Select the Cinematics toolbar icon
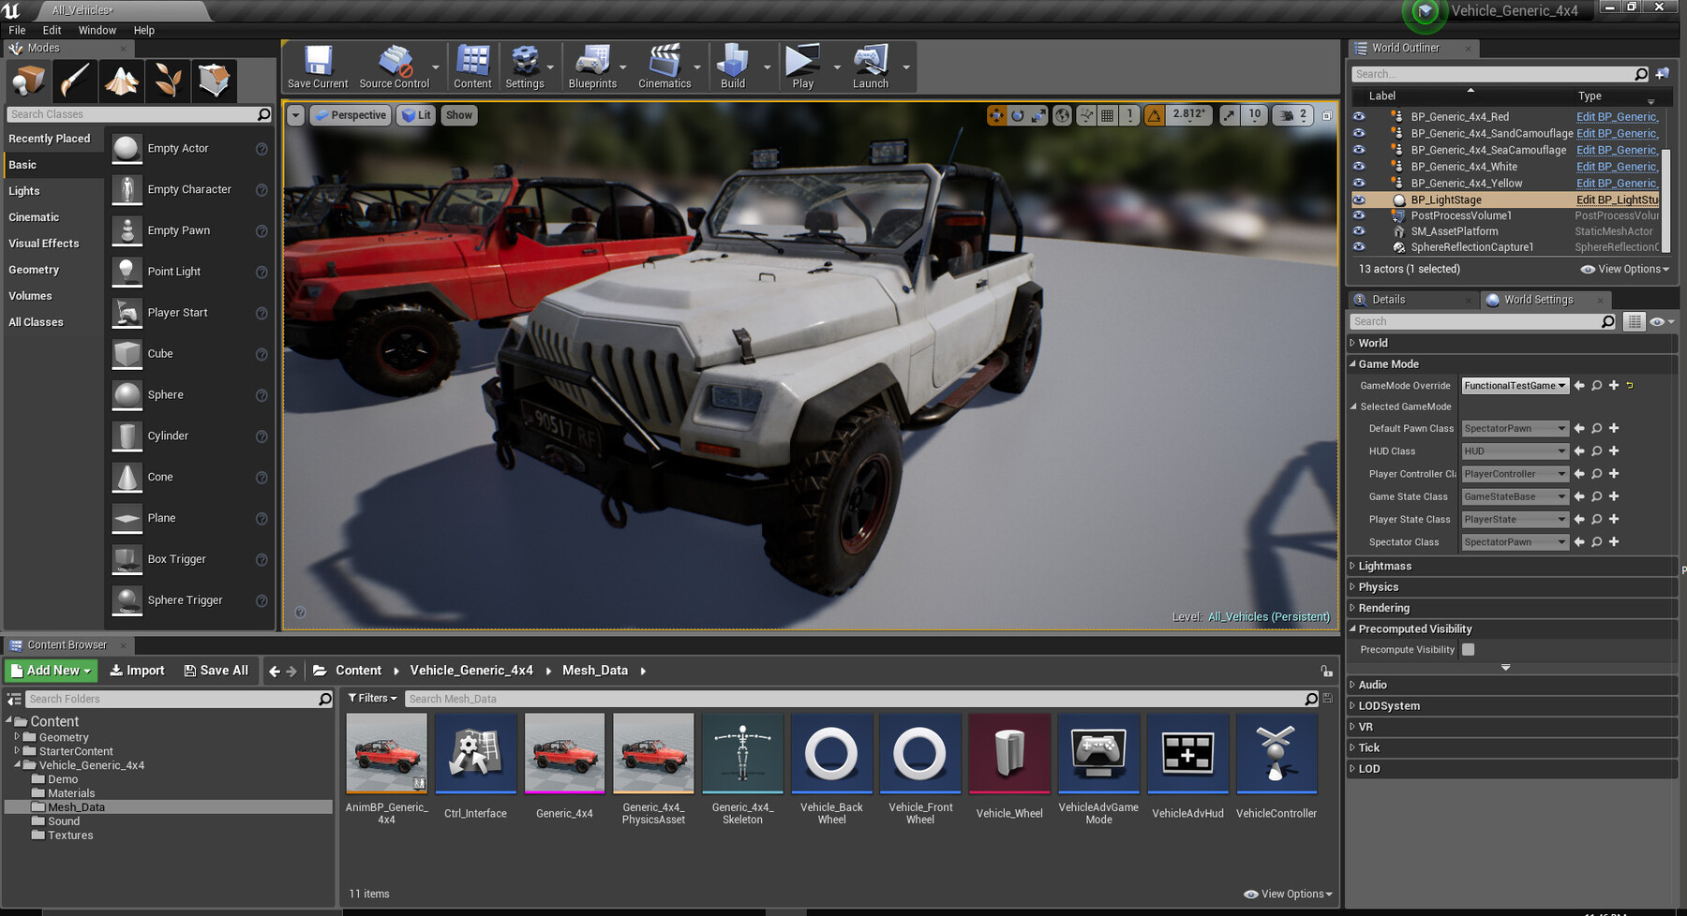Viewport: 1687px width, 916px height. pos(664,66)
